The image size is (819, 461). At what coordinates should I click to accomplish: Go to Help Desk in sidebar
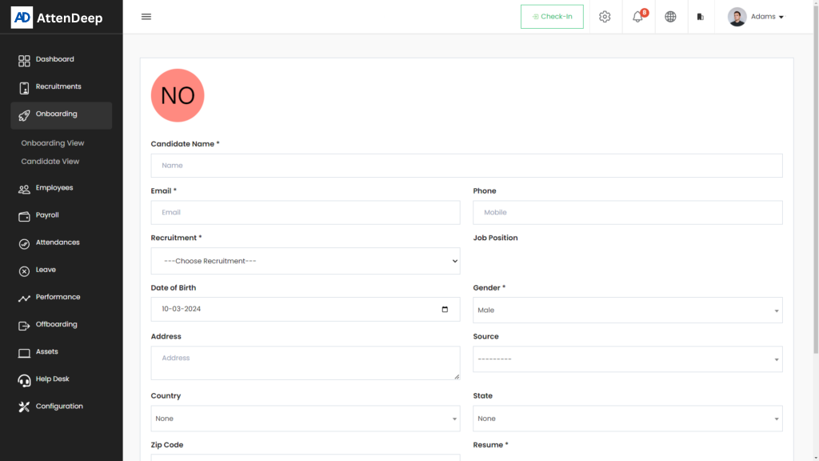(x=52, y=379)
